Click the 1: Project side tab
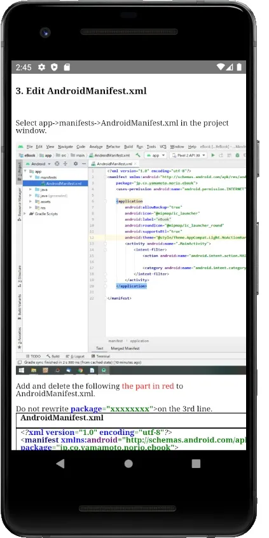This screenshot has width=269, height=538. 20,172
